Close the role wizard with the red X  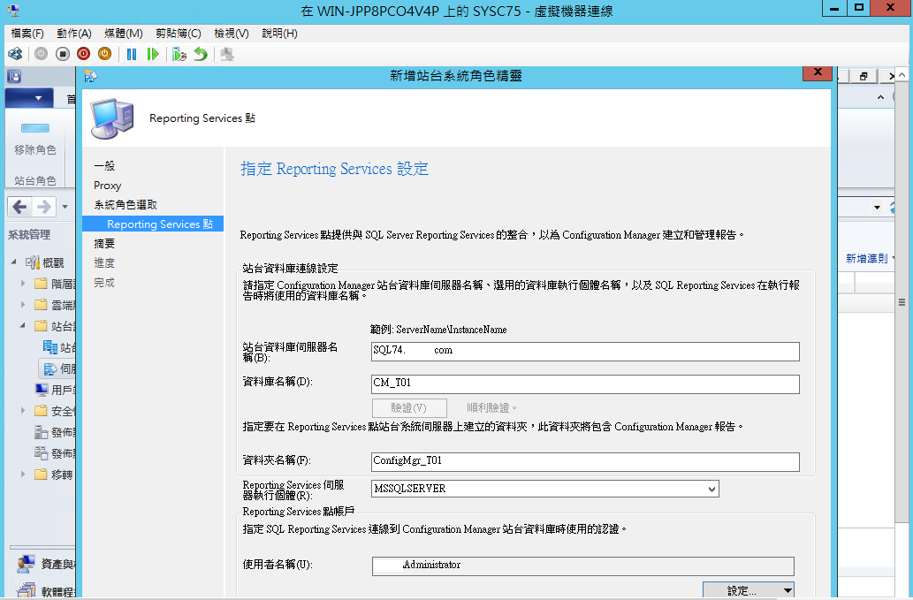(x=818, y=72)
